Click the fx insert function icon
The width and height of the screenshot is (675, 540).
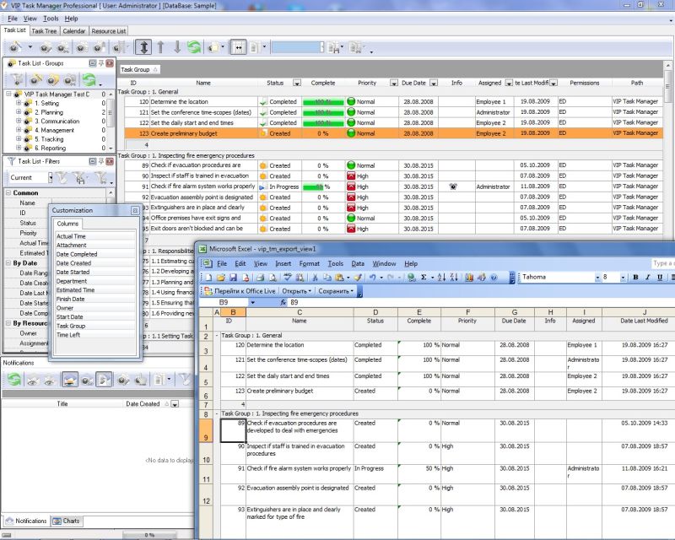point(283,302)
